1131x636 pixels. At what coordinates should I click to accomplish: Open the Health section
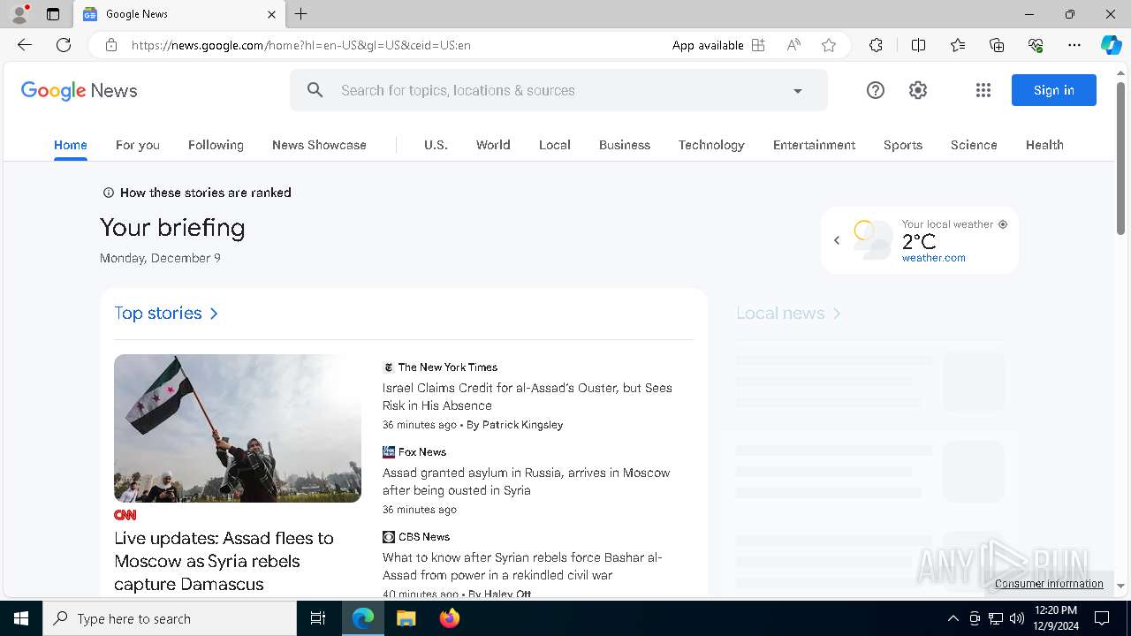tap(1044, 145)
